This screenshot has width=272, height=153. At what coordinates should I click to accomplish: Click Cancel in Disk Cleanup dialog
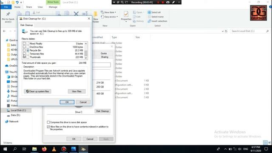[83, 102]
